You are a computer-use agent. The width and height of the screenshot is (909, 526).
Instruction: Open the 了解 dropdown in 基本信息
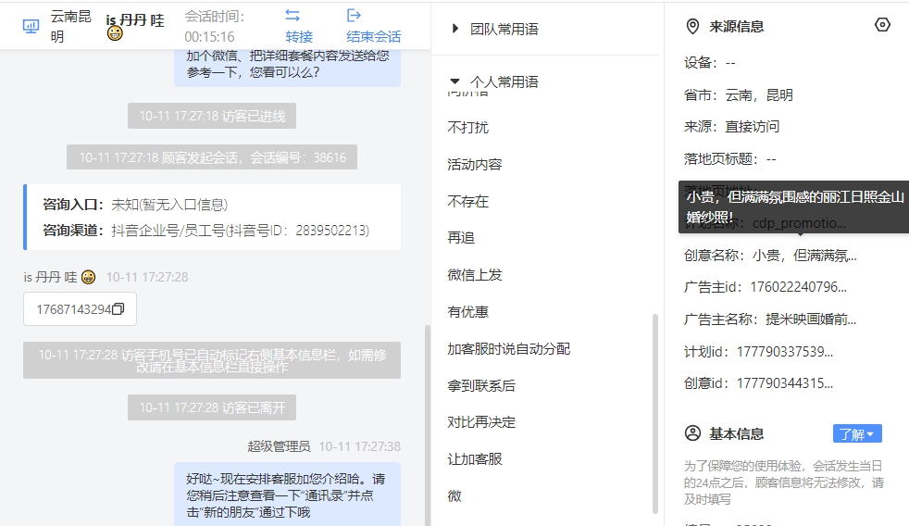tap(857, 433)
